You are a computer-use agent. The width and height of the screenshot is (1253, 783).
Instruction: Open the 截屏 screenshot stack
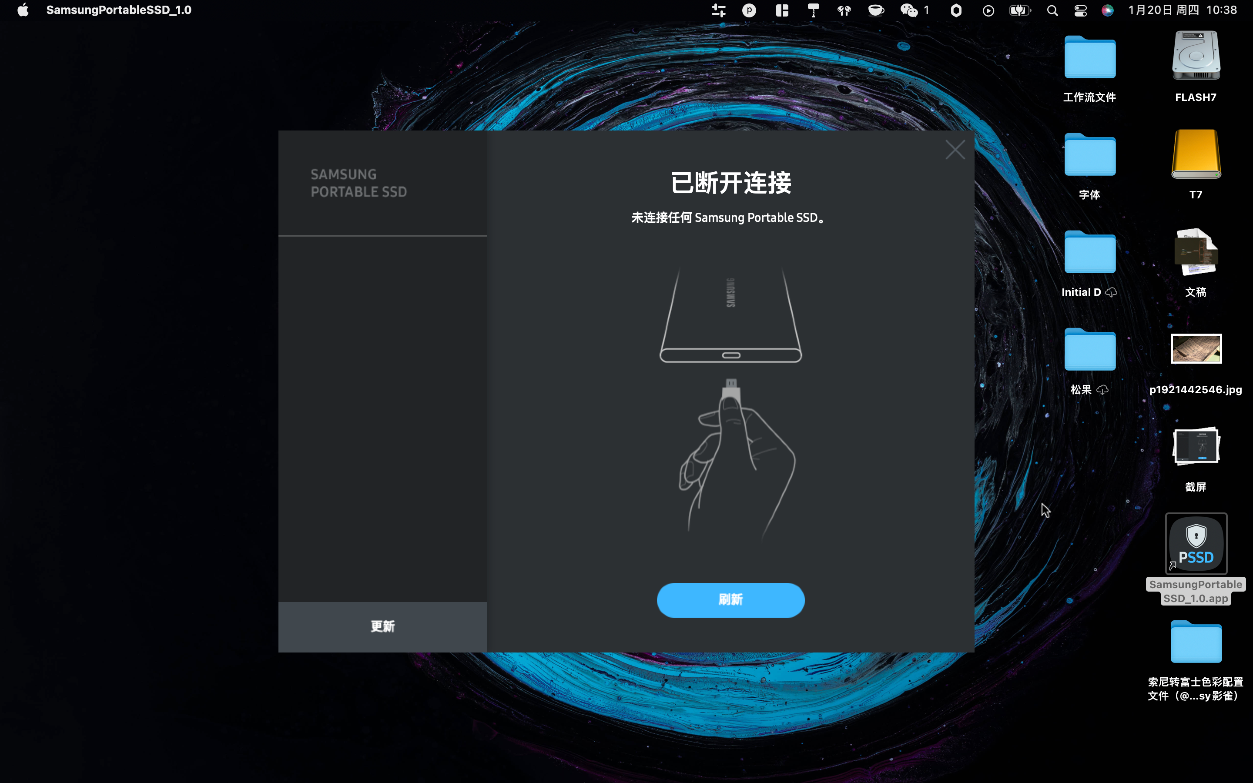click(x=1196, y=446)
